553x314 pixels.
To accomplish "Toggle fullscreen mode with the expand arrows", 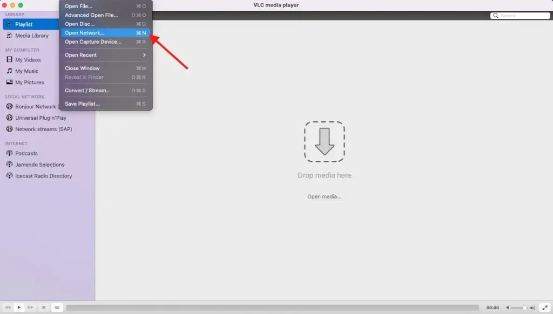I will coord(545,308).
